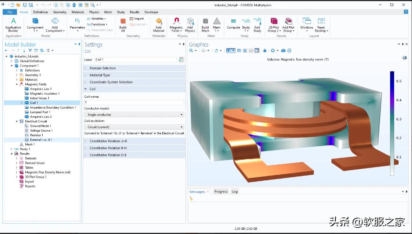Viewport: 412px width, 234px height.
Task: Toggle scene light in Graphics toolbar
Action: 230,50
